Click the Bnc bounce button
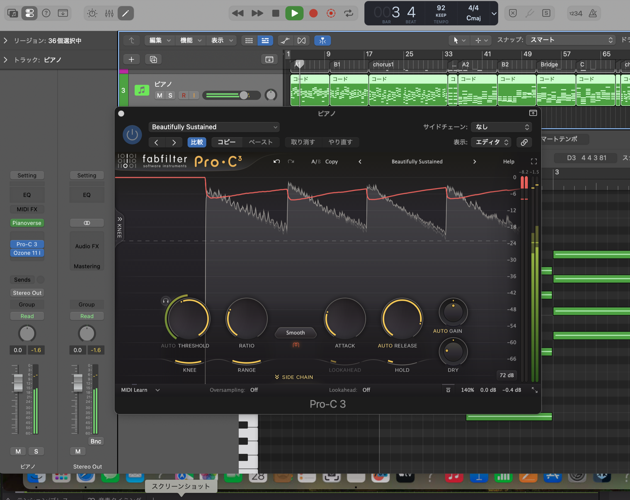This screenshot has width=630, height=500. [x=96, y=442]
